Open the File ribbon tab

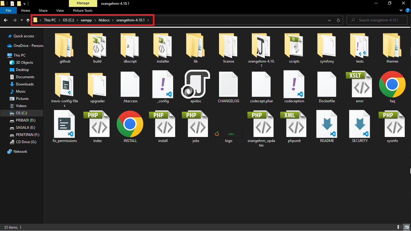pos(8,11)
